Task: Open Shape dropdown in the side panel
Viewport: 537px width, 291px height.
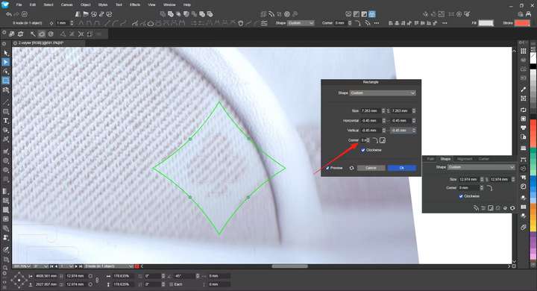Action: click(481, 167)
